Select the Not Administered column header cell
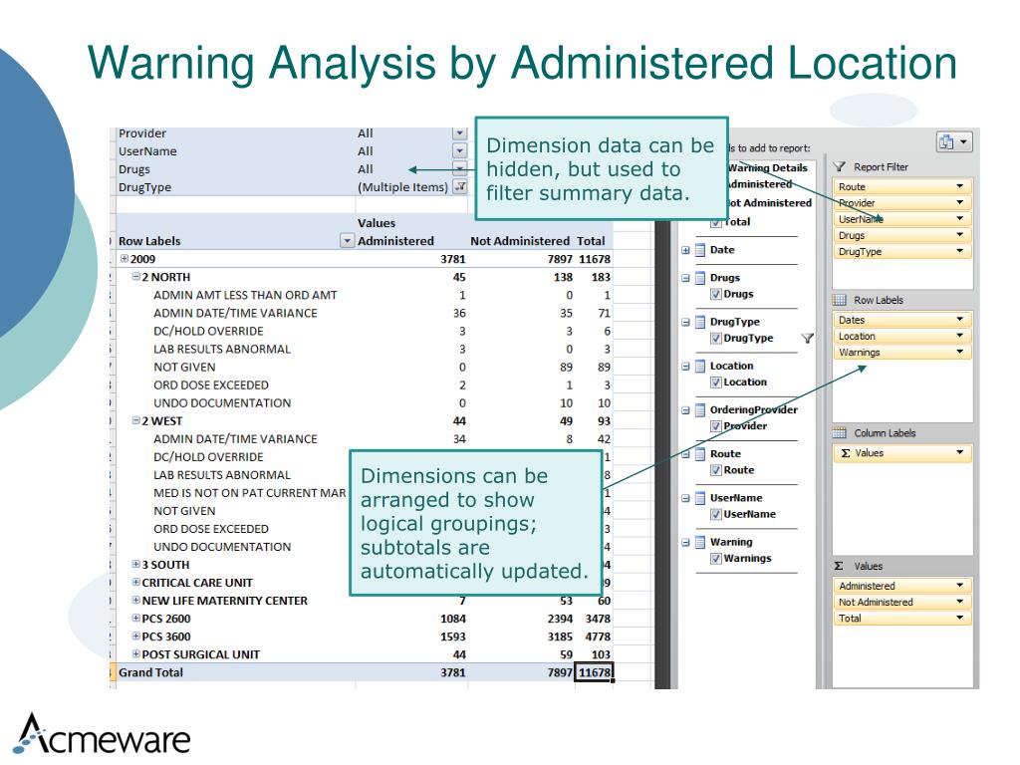 click(x=520, y=241)
